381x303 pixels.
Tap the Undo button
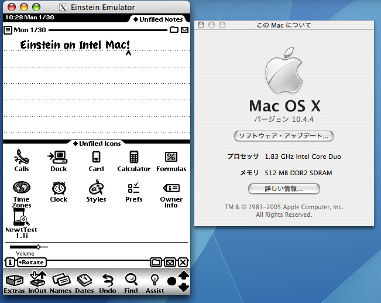click(x=108, y=283)
